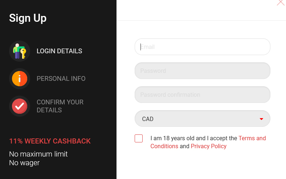Click the Sign Up title
This screenshot has height=179, width=286.
pyautogui.click(x=28, y=18)
